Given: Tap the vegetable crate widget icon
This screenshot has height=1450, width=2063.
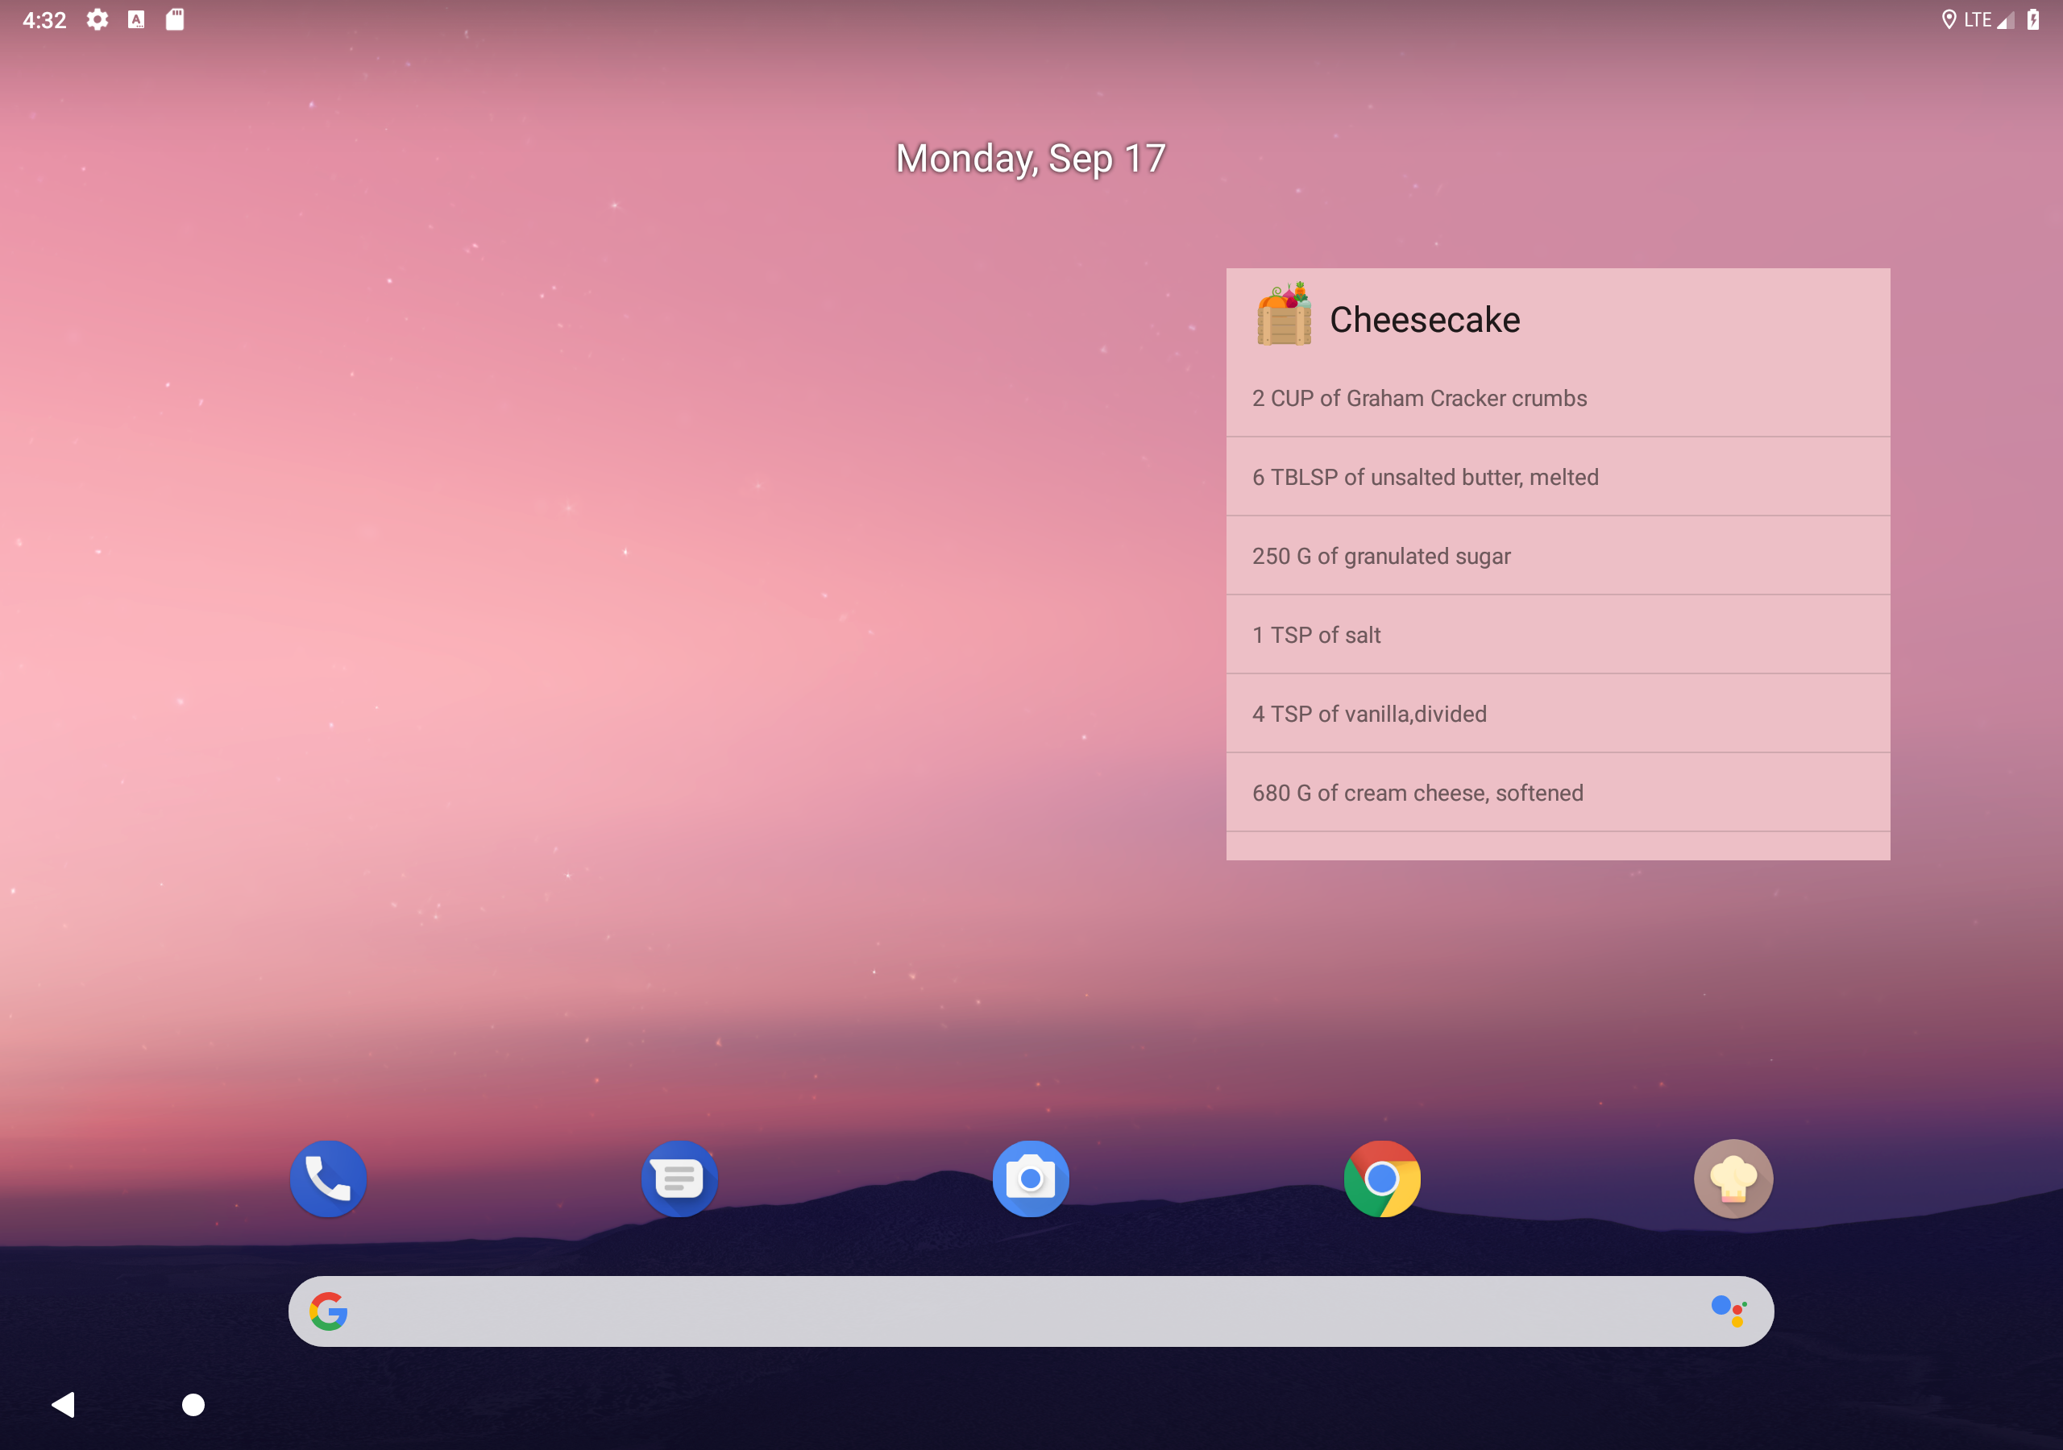Looking at the screenshot, I should [1283, 314].
